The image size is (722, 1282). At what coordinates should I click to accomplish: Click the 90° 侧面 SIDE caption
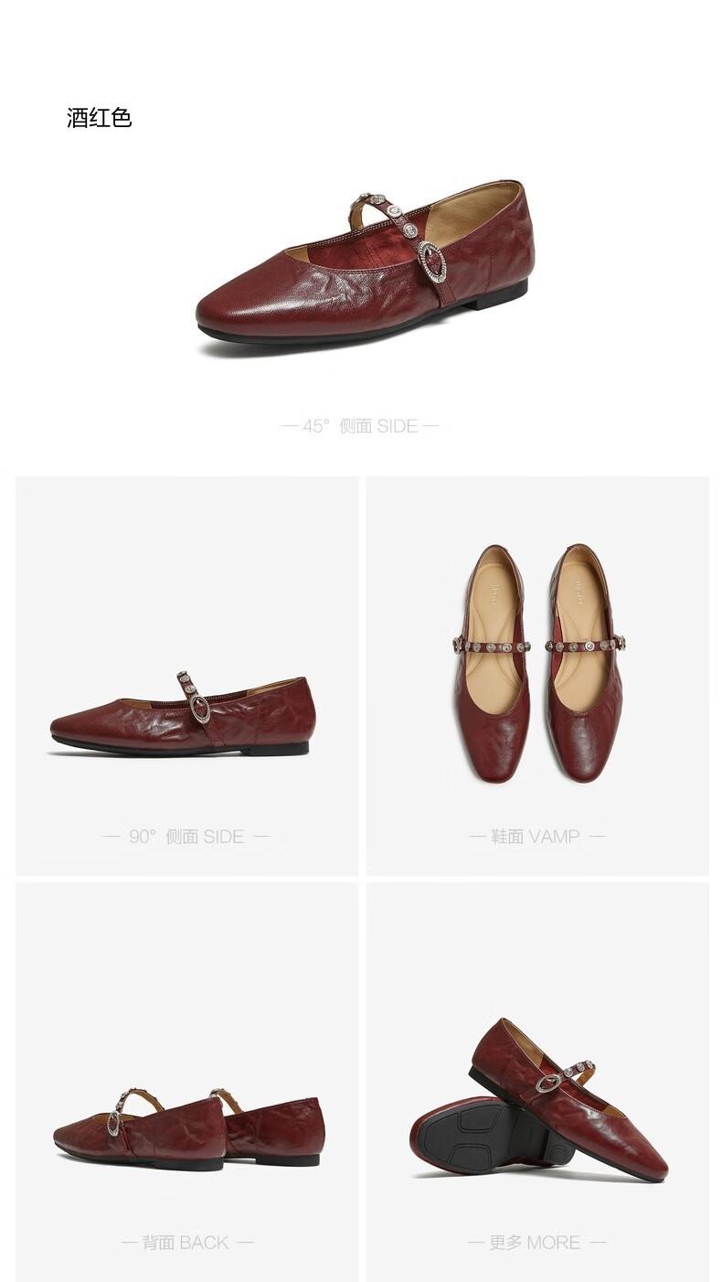186,836
